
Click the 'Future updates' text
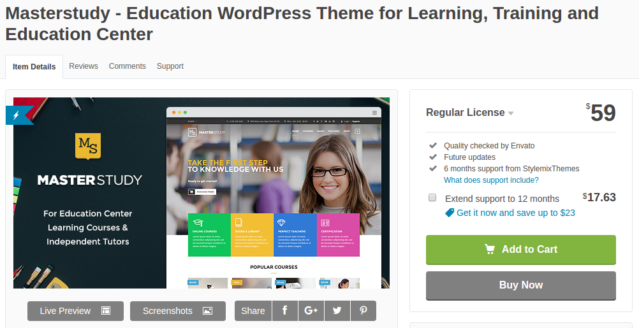(469, 157)
